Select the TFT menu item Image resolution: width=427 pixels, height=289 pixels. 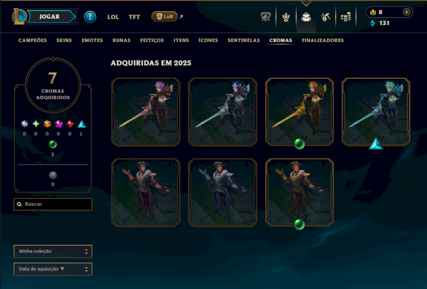pyautogui.click(x=135, y=17)
